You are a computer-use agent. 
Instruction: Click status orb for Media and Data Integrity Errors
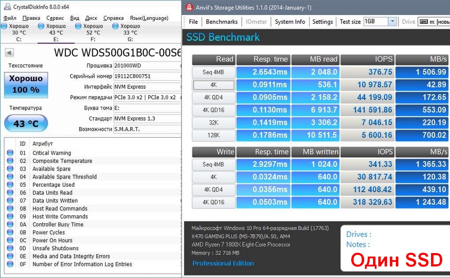pos(10,256)
